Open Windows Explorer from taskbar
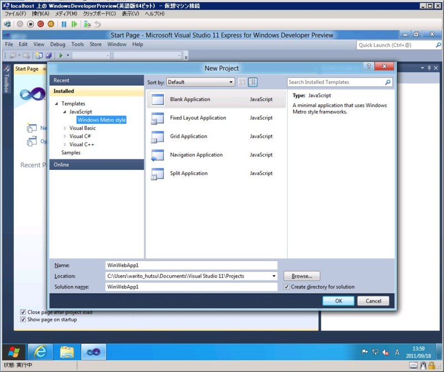The height and width of the screenshot is (372, 444). tap(67, 352)
